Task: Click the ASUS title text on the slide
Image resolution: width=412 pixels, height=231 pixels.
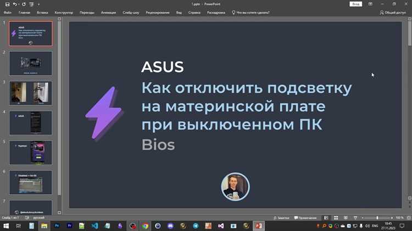Action: click(163, 67)
